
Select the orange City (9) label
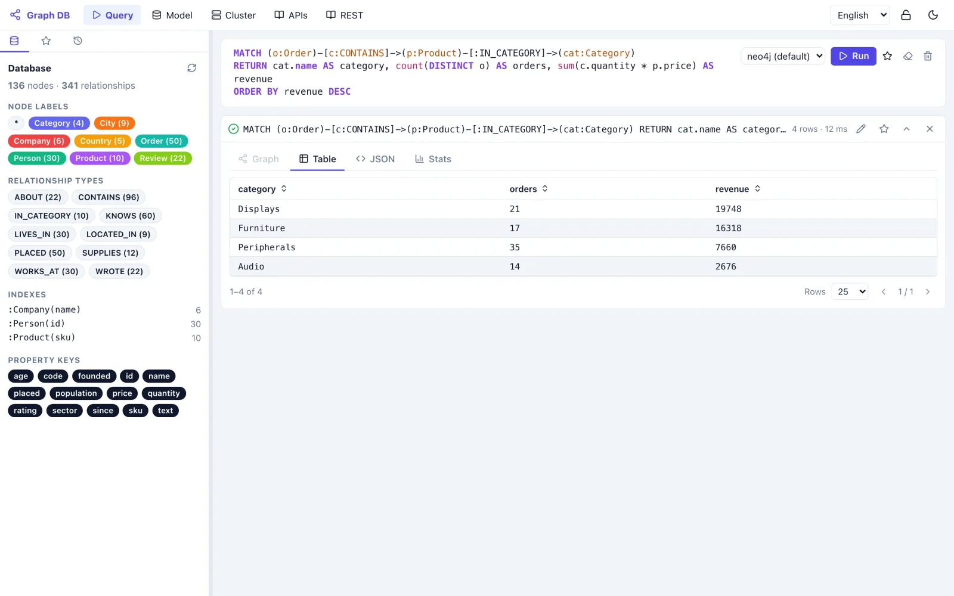114,123
